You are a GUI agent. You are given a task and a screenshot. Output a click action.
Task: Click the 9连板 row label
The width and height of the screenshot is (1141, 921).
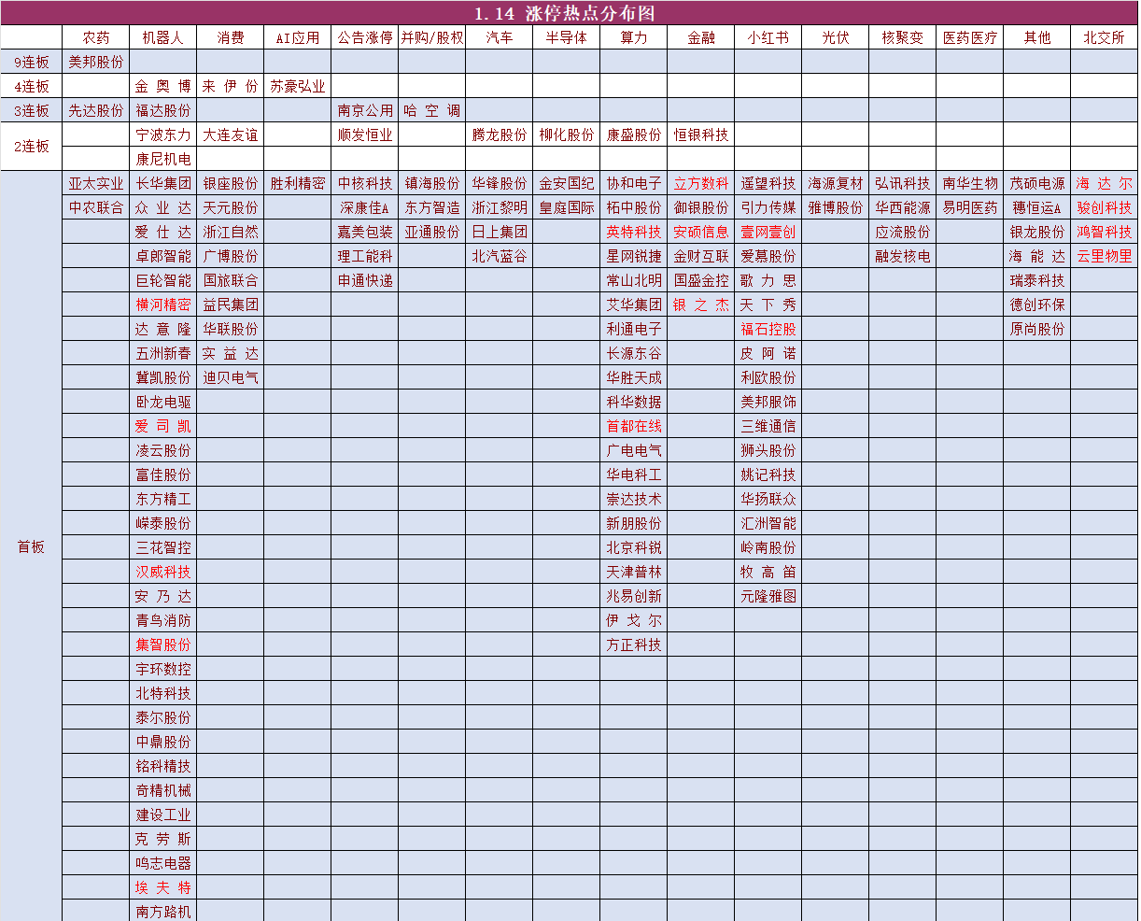(32, 62)
